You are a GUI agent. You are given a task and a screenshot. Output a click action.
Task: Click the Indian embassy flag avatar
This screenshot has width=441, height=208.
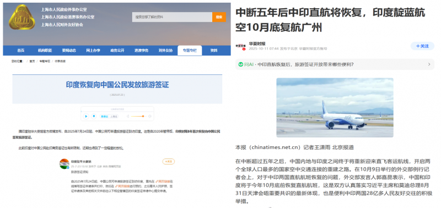[64, 163]
